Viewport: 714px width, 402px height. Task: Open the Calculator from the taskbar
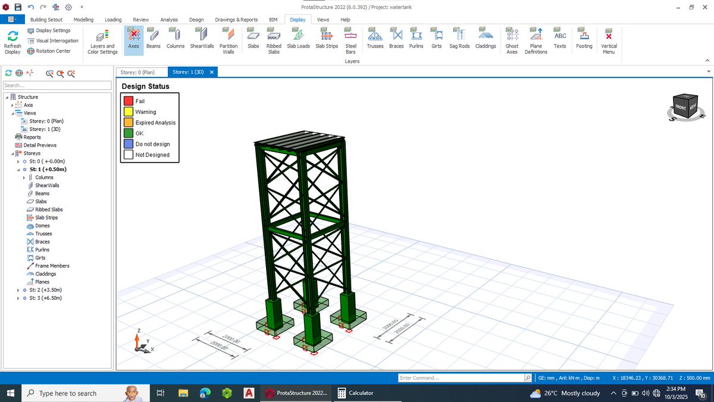pyautogui.click(x=356, y=393)
